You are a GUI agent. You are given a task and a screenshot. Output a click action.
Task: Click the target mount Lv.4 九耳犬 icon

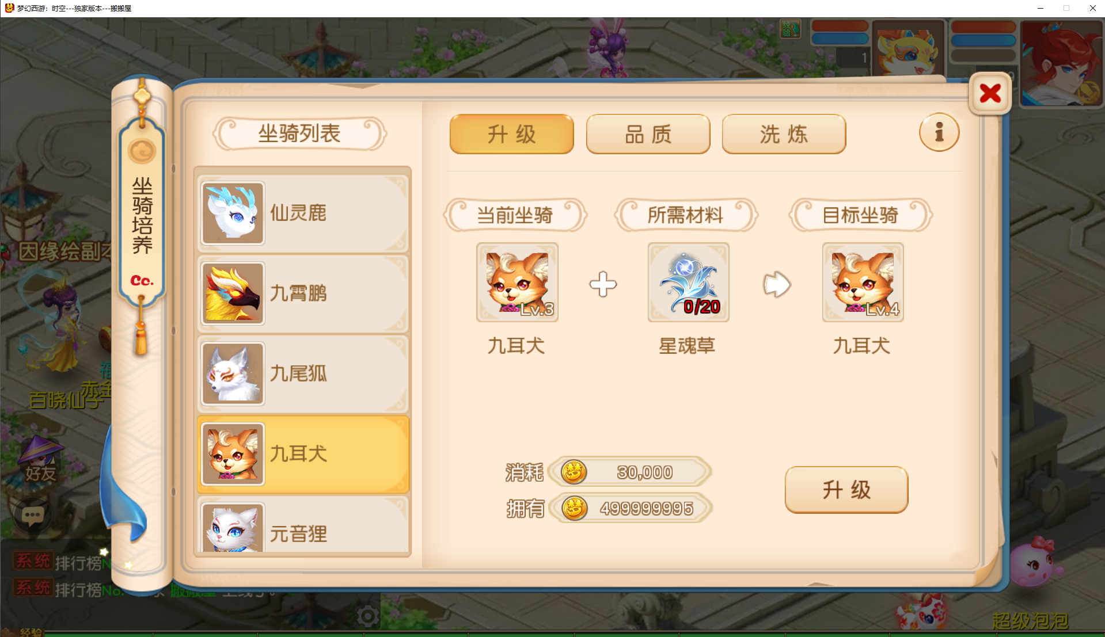point(863,282)
